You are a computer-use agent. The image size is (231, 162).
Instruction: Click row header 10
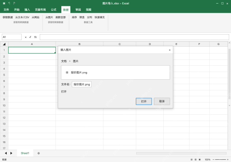tap(4, 105)
